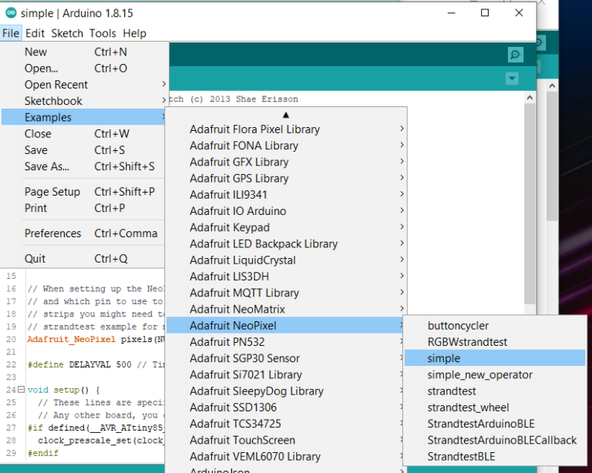Choose Print in the File menu
Screen dimensions: 592x473
[x=83, y=208]
